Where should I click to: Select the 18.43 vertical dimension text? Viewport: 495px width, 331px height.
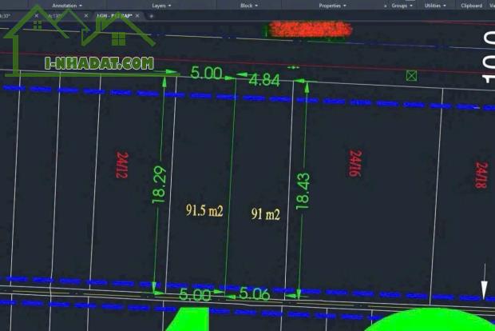point(303,191)
